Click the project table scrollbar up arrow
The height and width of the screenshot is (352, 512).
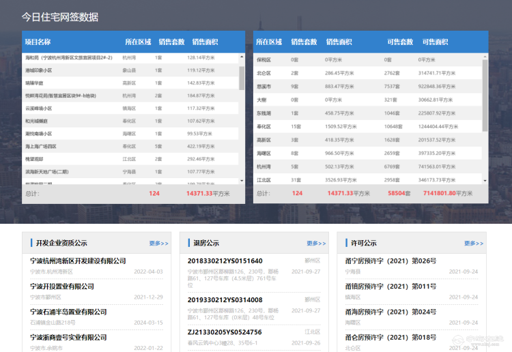pos(242,56)
